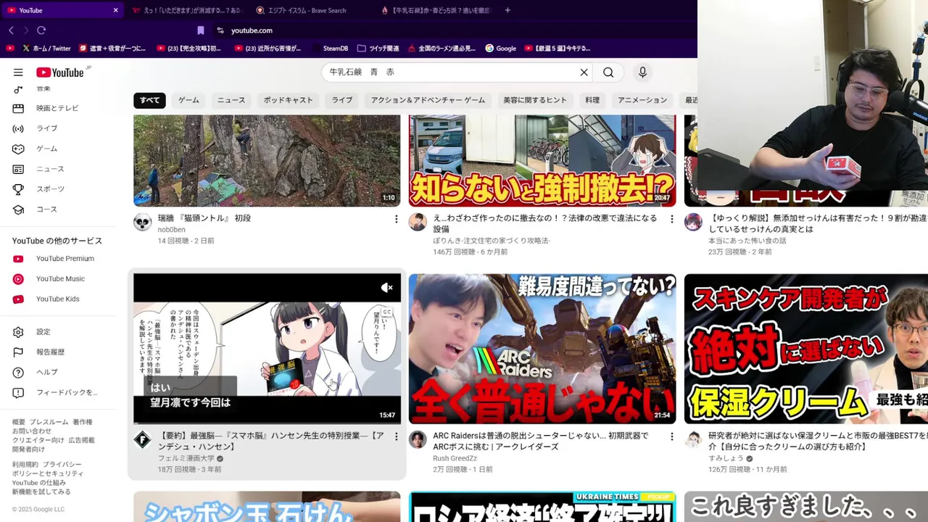The image size is (928, 522).
Task: Open プライバシー footer link
Action: click(x=62, y=465)
